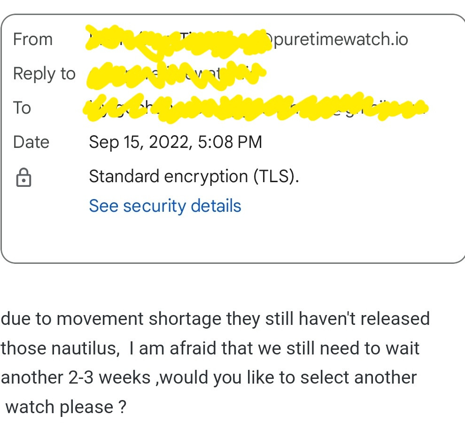Click the Standard encryption (TLS) text
This screenshot has height=431, width=465.
[194, 177]
